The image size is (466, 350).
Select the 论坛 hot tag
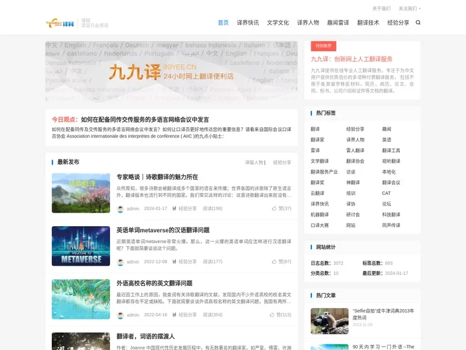pos(386,204)
